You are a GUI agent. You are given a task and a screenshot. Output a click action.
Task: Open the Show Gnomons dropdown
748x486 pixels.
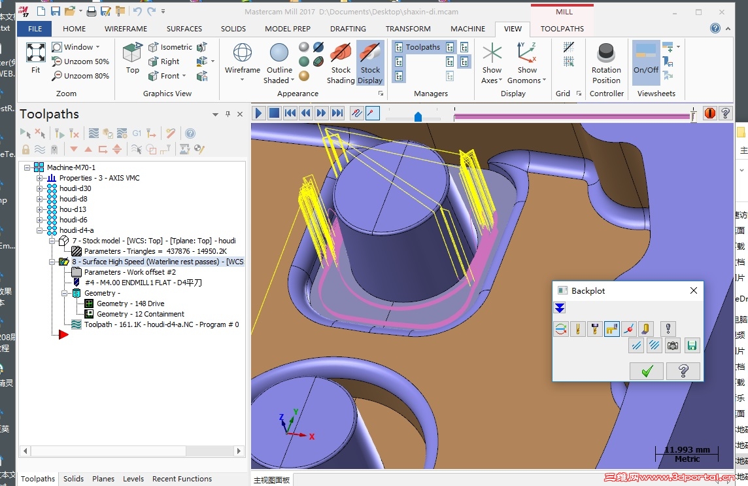545,81
